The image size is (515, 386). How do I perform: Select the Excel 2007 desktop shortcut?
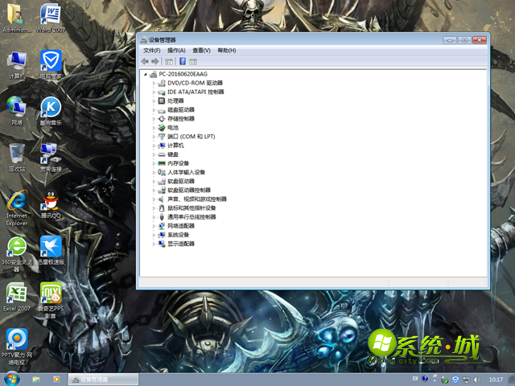[x=16, y=297]
